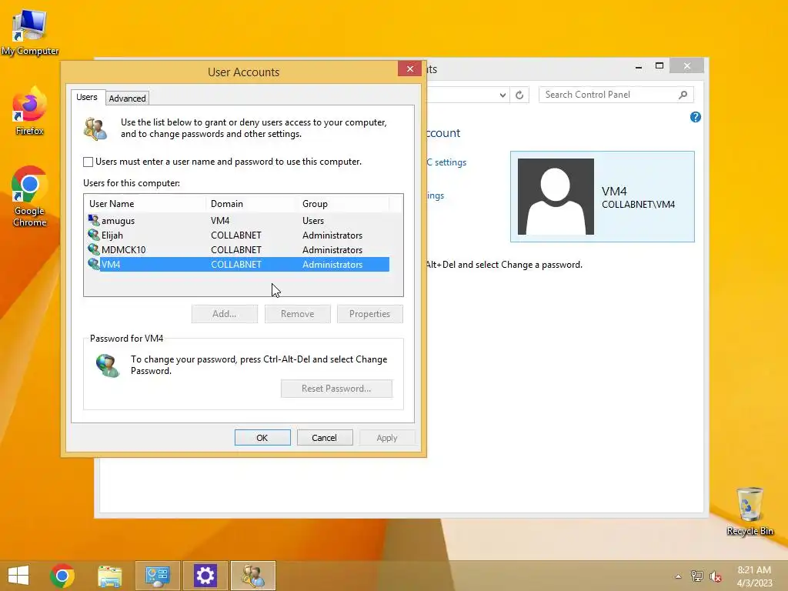
Task: Switch to Control Panel taskbar item
Action: pyautogui.click(x=157, y=576)
